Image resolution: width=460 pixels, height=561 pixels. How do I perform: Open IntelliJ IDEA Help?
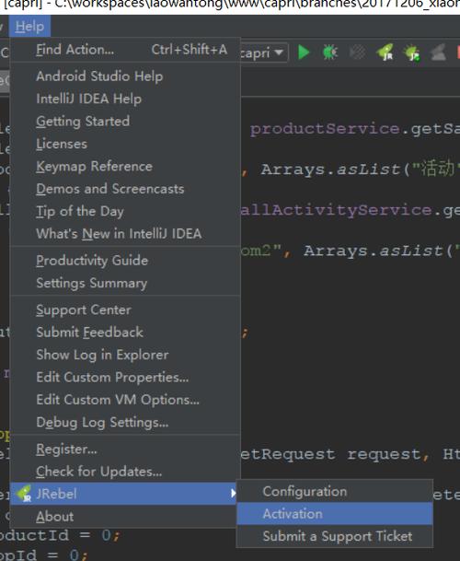tap(125, 99)
